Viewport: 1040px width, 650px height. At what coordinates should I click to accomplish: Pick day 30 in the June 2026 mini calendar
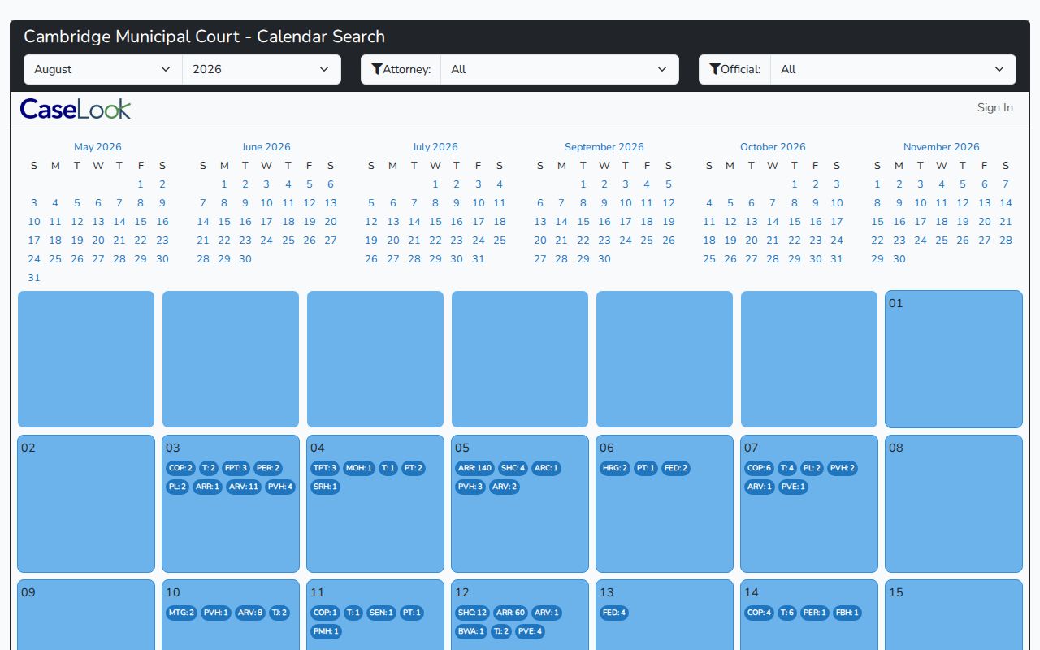tap(245, 259)
